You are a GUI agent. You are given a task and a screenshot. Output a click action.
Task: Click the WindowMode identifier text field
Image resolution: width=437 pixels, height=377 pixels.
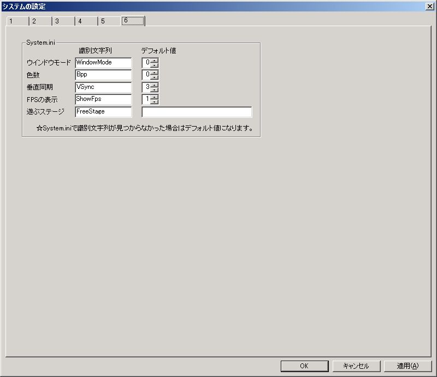click(x=103, y=63)
